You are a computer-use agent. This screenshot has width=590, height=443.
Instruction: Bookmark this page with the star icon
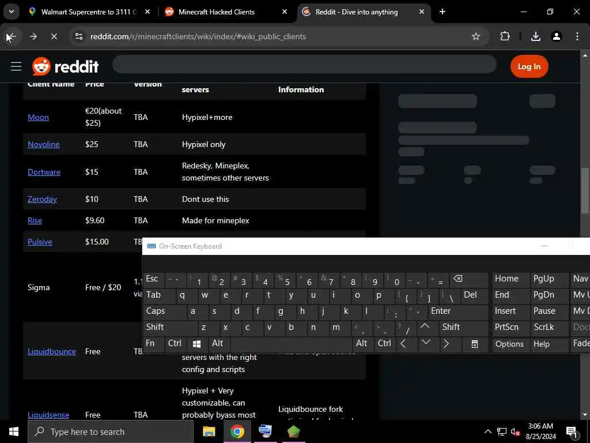coord(475,36)
